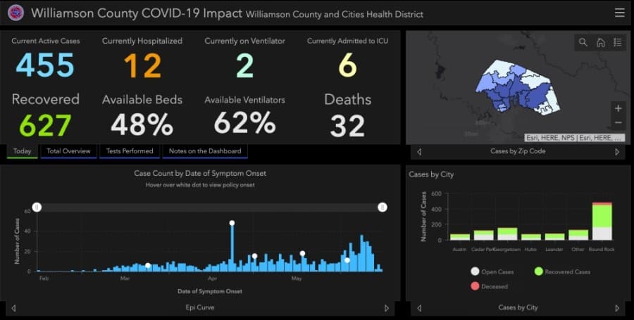Click the Georgetown bar in chart
634x320 pixels.
coord(507,234)
